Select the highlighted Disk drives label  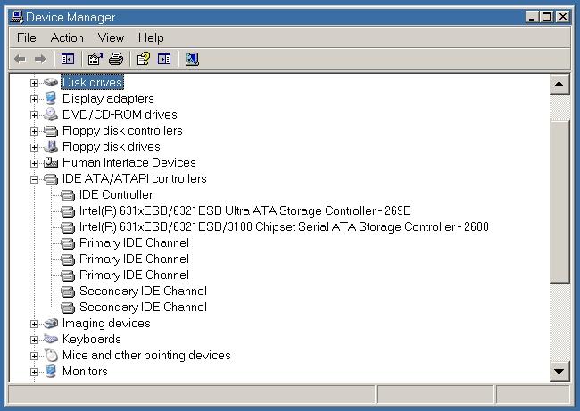tap(92, 82)
